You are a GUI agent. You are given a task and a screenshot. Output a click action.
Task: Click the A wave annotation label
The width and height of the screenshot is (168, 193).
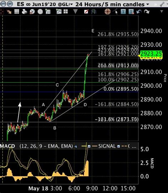pos(43,105)
